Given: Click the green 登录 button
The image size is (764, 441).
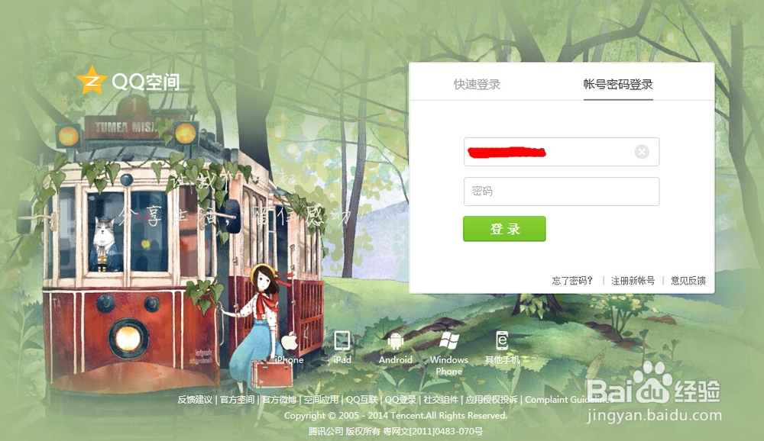Looking at the screenshot, I should coord(504,229).
